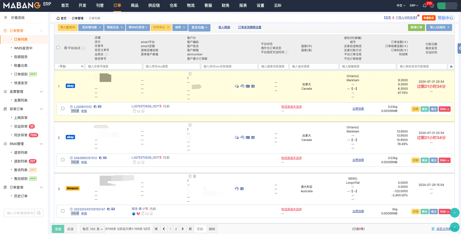Click the next page arrow
This screenshot has width=461, height=234.
point(183,229)
